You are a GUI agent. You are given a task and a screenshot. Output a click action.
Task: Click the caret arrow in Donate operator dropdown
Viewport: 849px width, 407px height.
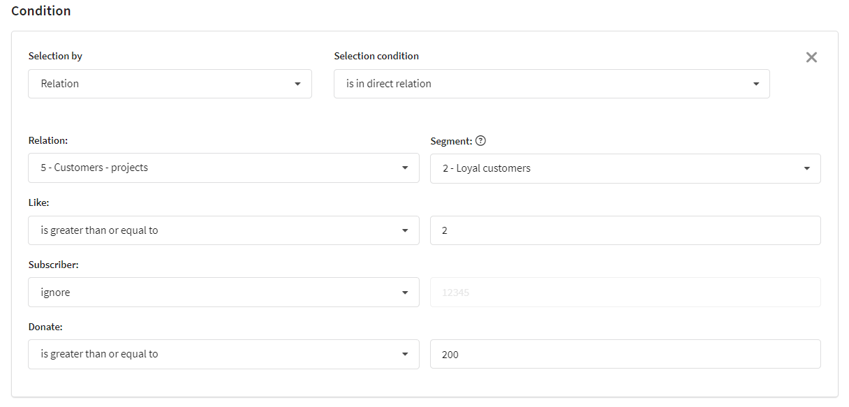click(405, 354)
